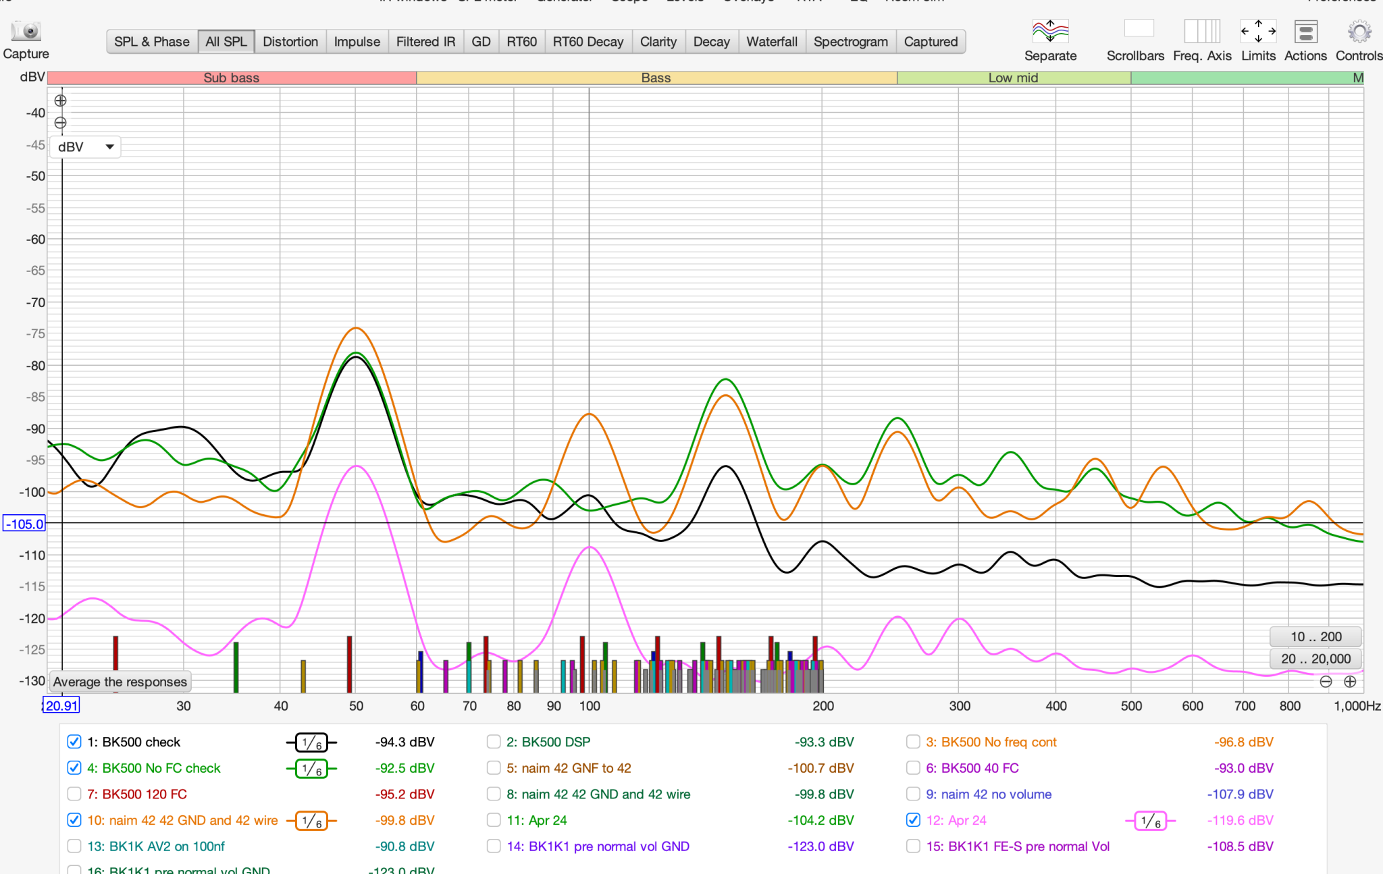The width and height of the screenshot is (1383, 874).
Task: Click the -92.5 dBV value
Action: click(405, 768)
